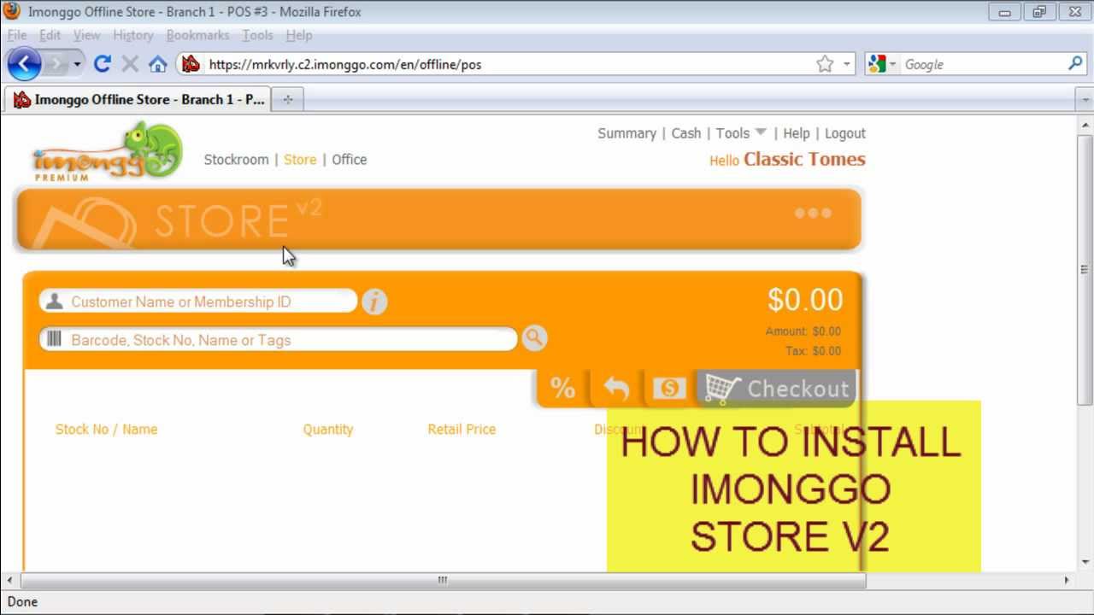Focus the Google search field
This screenshot has width=1094, height=615.
point(983,64)
